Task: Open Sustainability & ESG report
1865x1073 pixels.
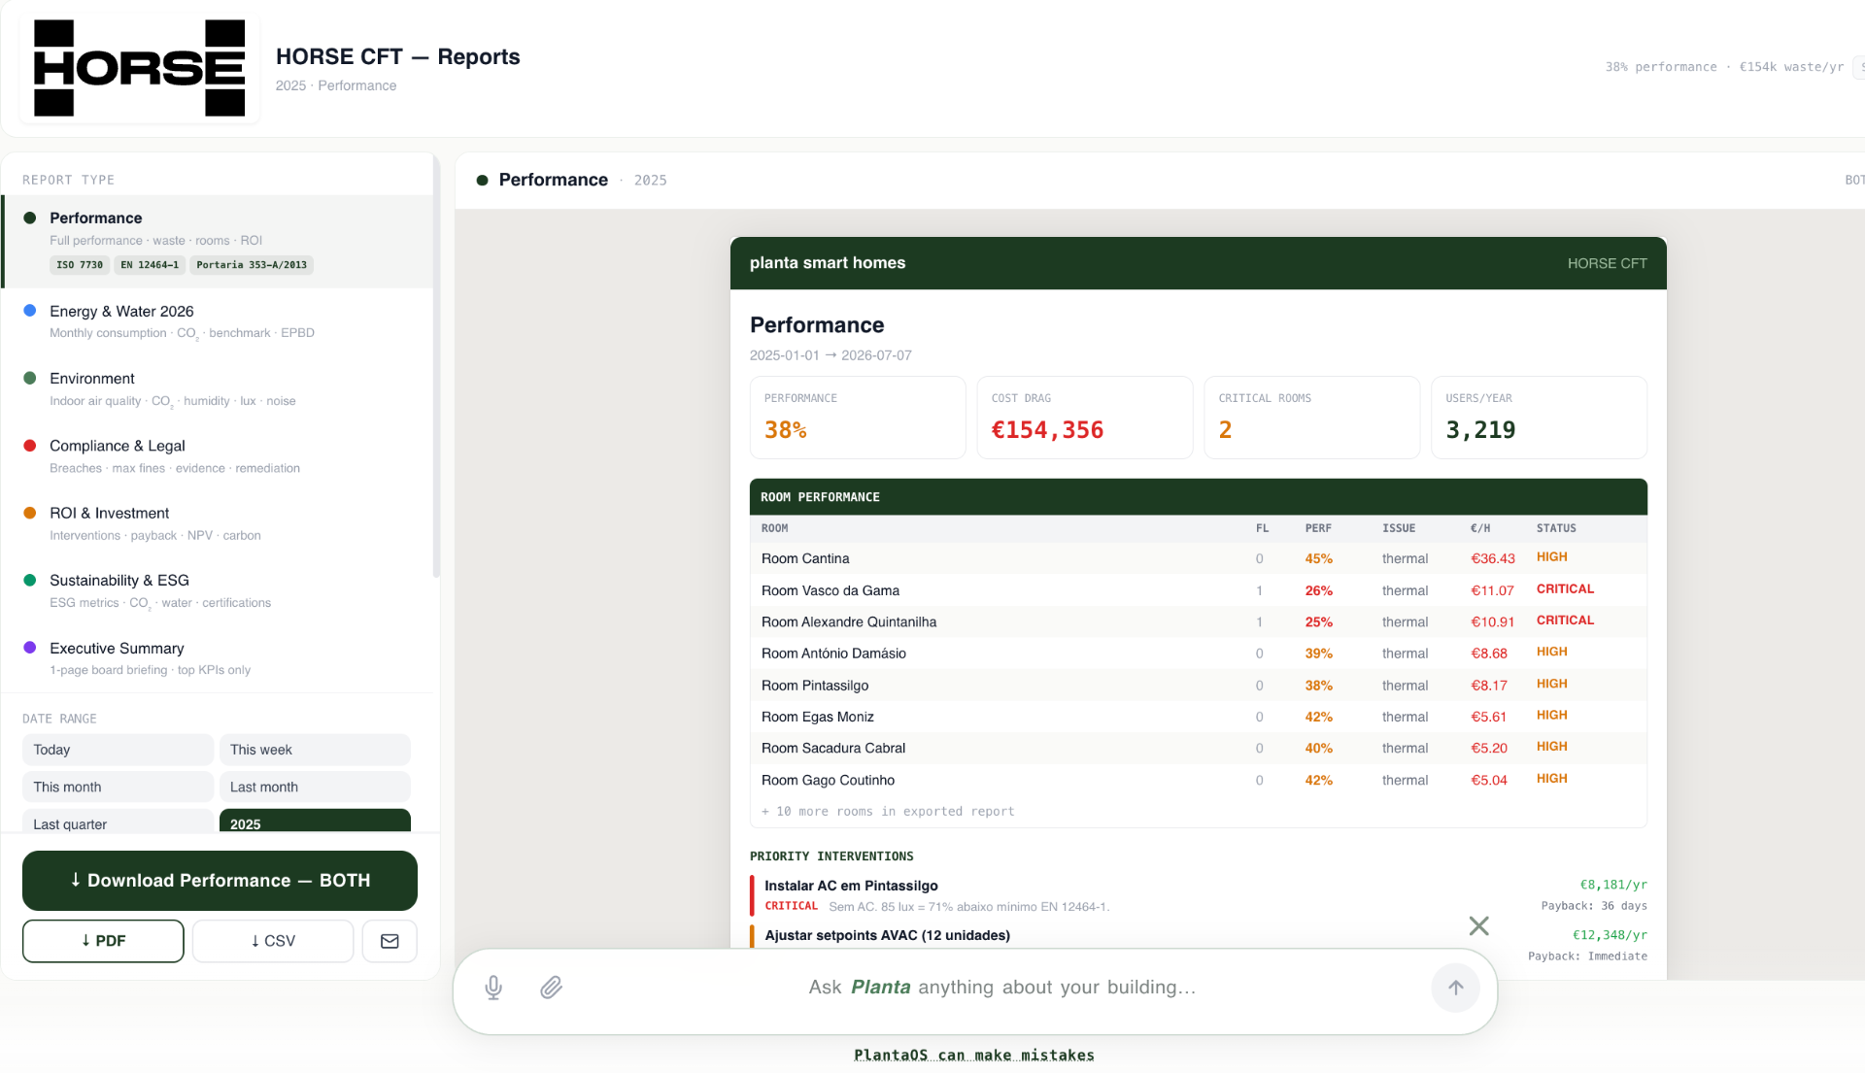Action: coord(218,590)
